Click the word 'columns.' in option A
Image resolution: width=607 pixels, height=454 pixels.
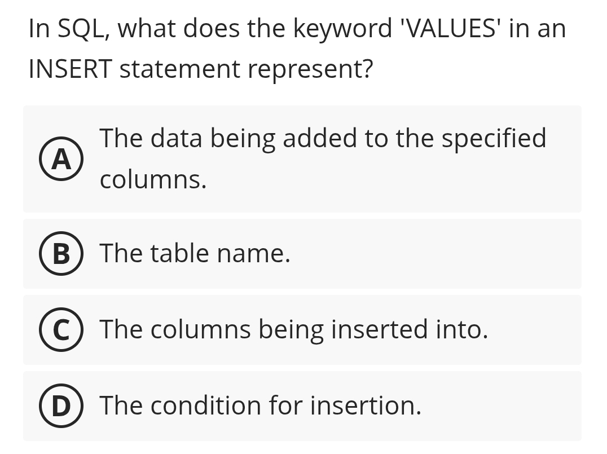coord(153,180)
